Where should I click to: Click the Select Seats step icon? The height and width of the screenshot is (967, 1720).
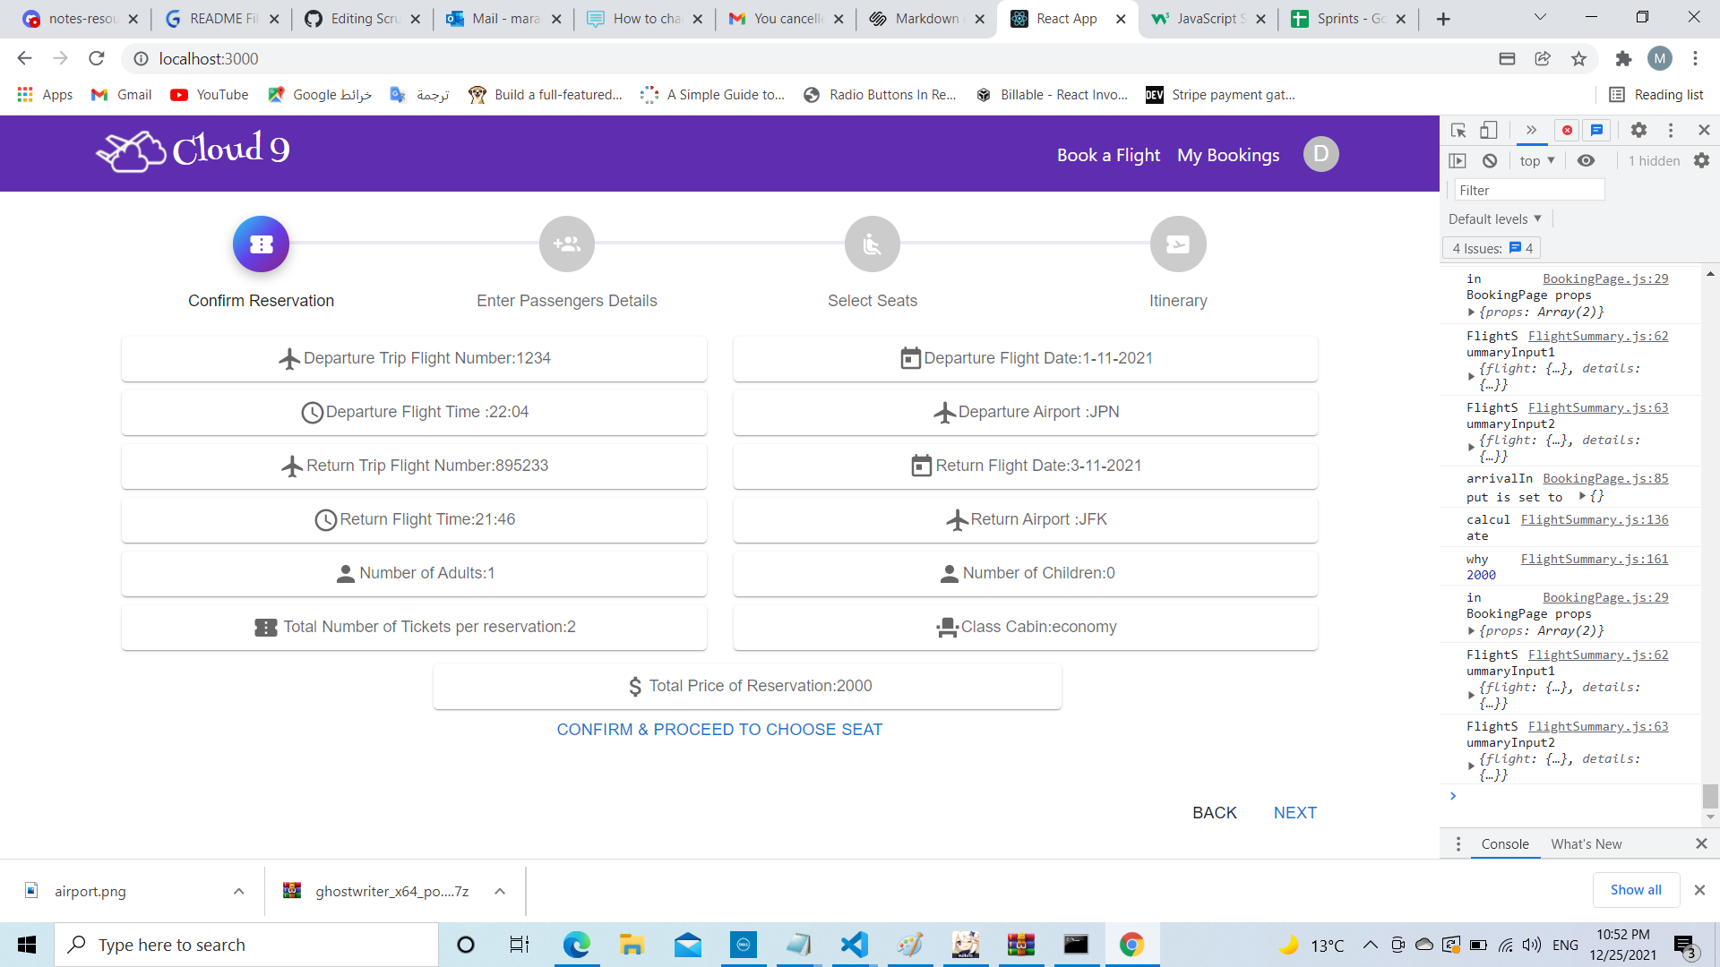[873, 244]
